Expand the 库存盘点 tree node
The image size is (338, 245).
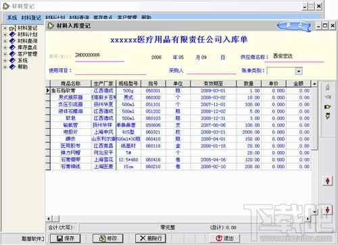(5, 48)
